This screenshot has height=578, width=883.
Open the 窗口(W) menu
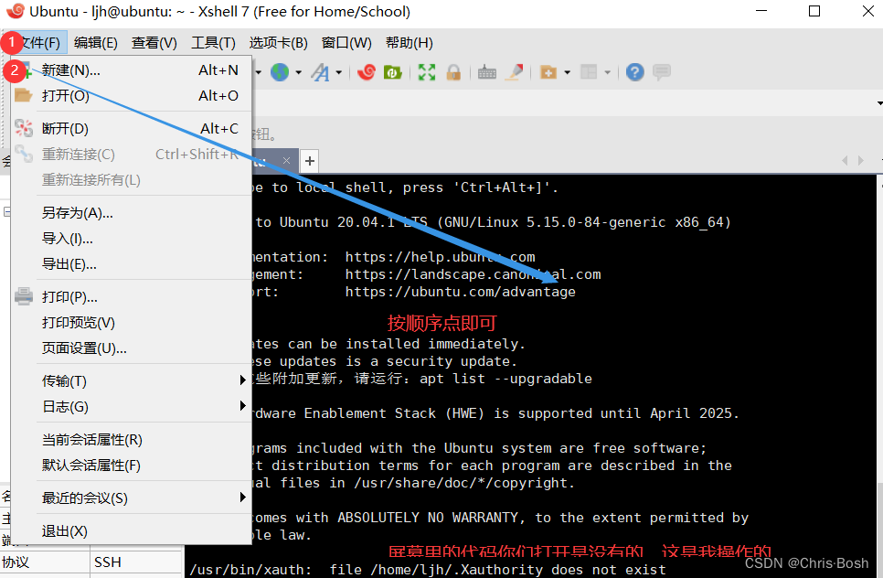346,43
